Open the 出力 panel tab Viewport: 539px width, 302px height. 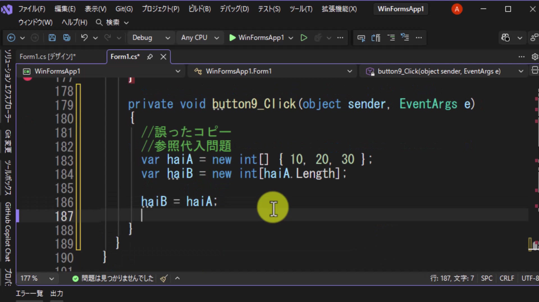[57, 294]
